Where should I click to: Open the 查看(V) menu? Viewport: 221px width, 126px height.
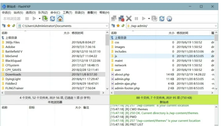92,13
